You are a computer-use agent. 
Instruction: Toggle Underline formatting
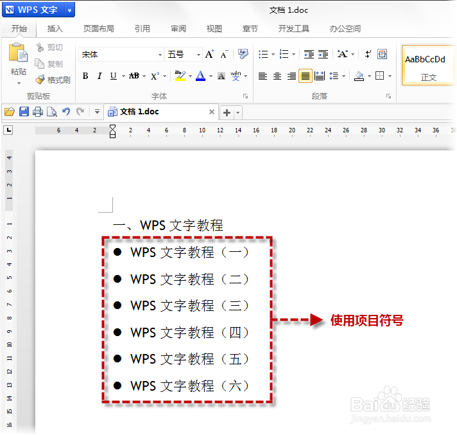[x=114, y=76]
